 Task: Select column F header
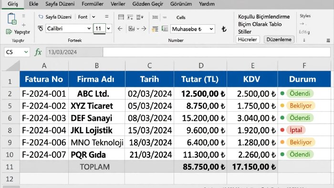pos(304,65)
